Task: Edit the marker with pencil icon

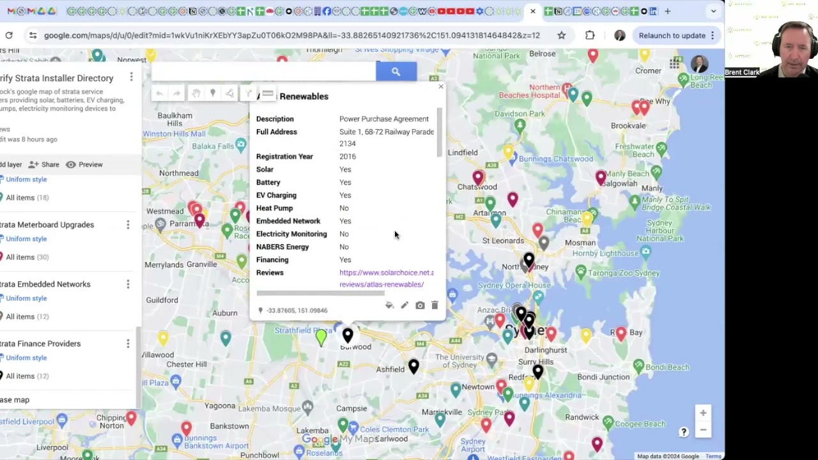Action: [x=405, y=305]
